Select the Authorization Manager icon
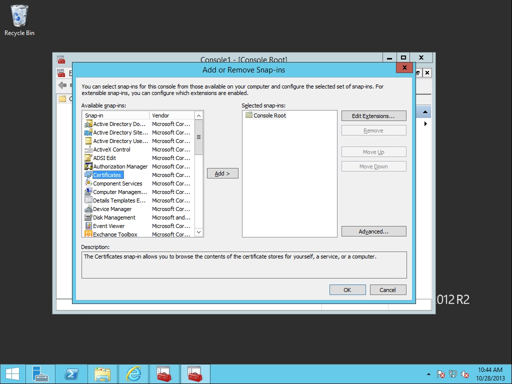512x384 pixels. pyautogui.click(x=88, y=166)
